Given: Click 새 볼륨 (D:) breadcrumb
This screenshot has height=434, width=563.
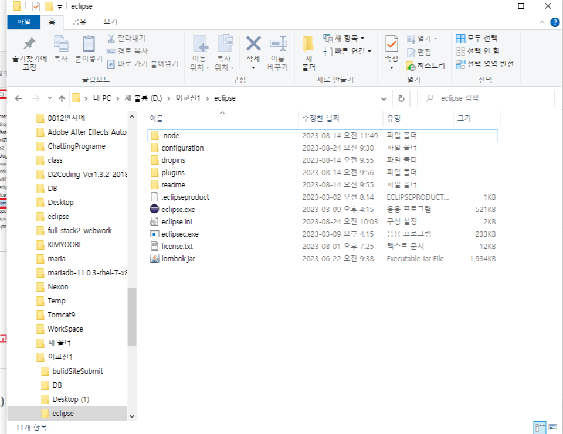Looking at the screenshot, I should 143,98.
